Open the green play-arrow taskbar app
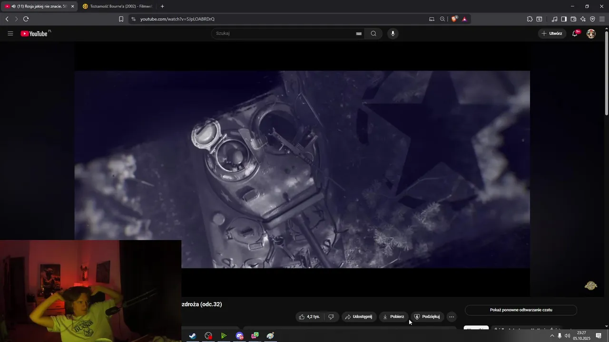 tap(224, 336)
